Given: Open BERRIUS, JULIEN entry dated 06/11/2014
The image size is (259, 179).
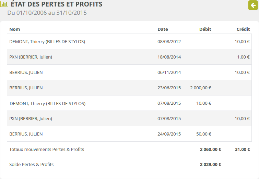Looking at the screenshot, I should pos(26,73).
